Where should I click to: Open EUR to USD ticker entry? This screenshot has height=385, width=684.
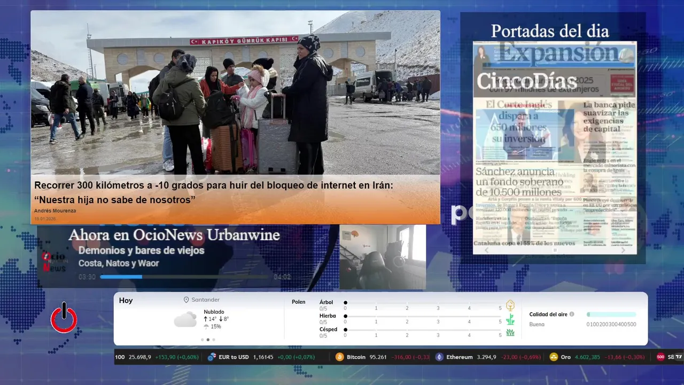coord(234,357)
